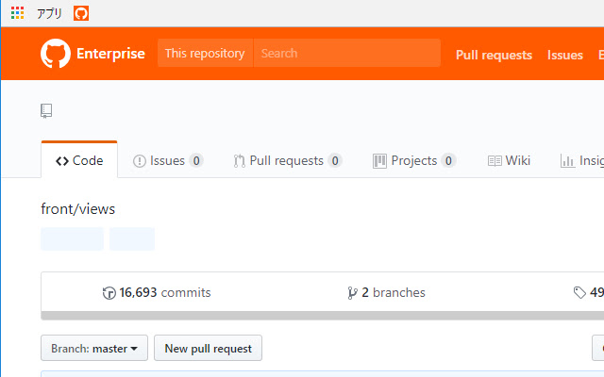The image size is (604, 377).
Task: Switch to the Code tab
Action: click(x=79, y=161)
